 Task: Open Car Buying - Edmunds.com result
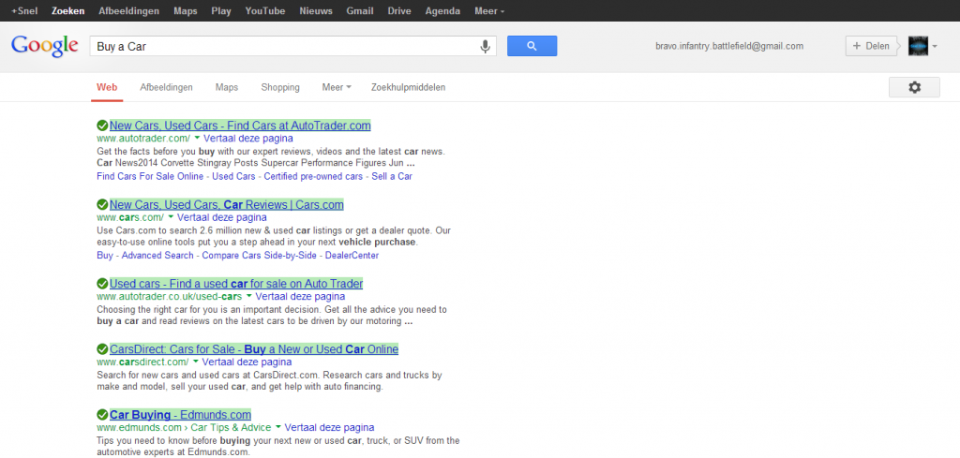tap(181, 415)
